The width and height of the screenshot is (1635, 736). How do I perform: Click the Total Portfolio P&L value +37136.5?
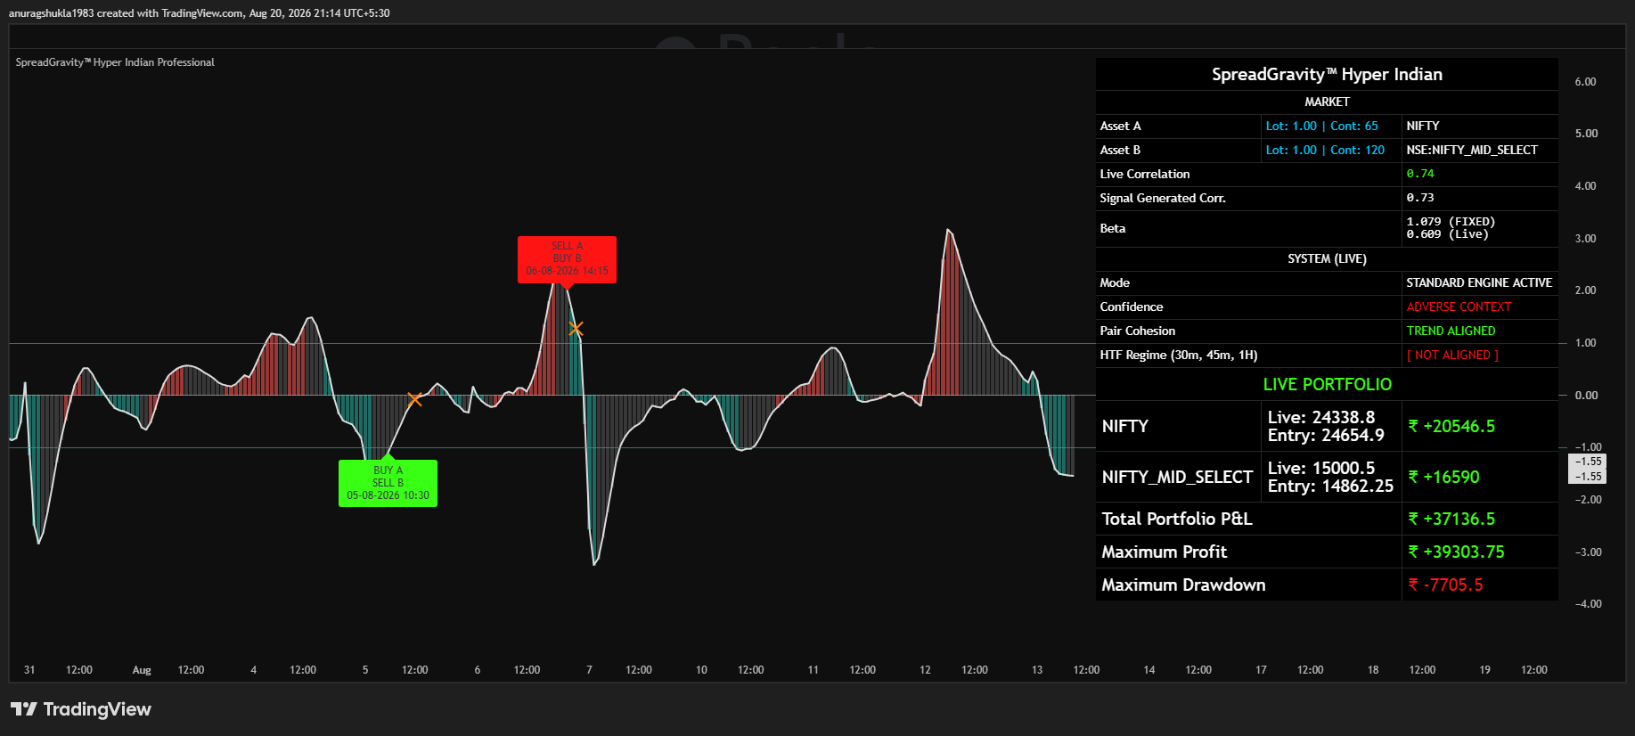tap(1451, 519)
